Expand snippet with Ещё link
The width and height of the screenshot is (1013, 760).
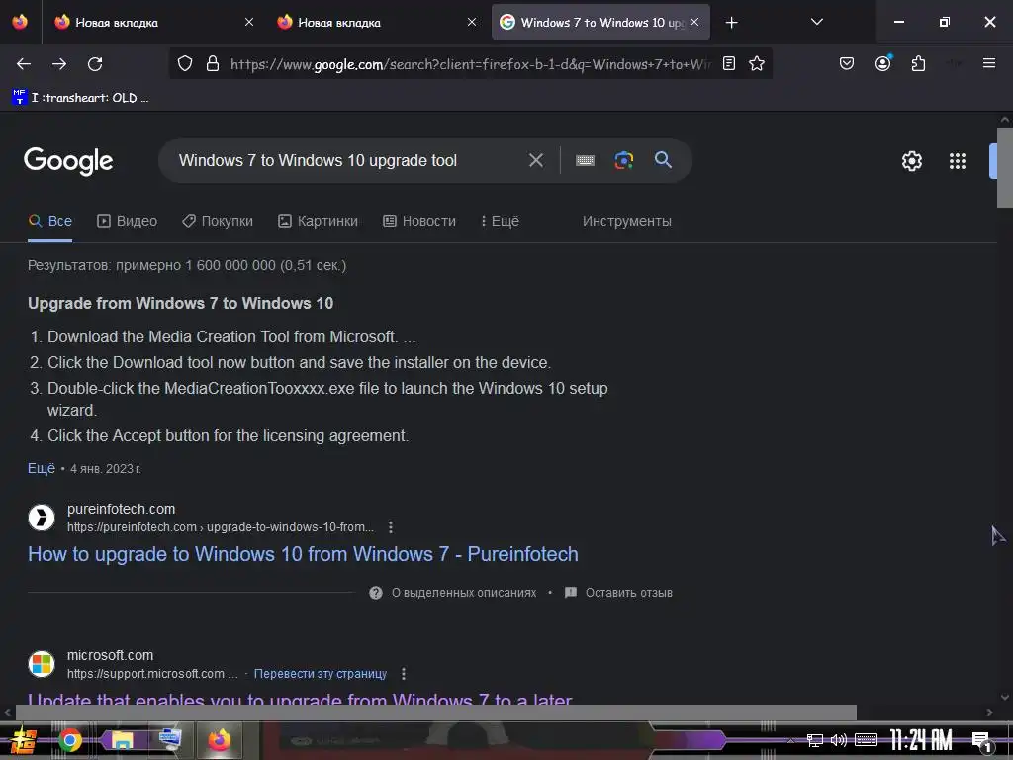42,468
